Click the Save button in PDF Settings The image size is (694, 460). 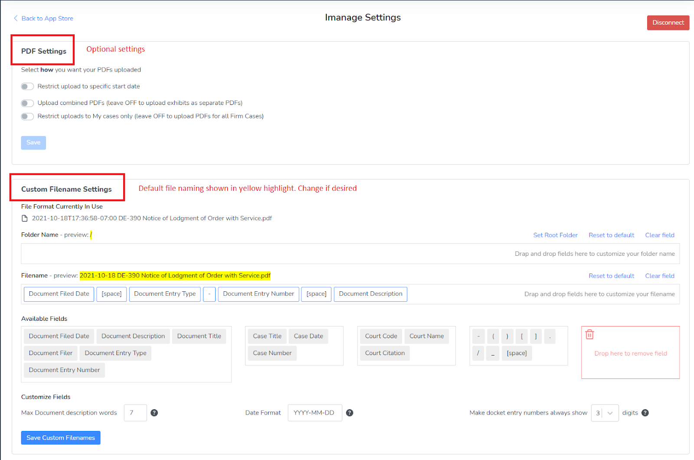click(33, 143)
